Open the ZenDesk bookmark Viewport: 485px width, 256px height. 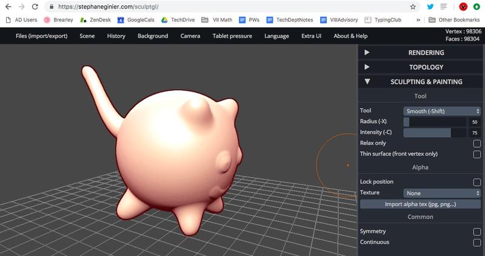click(x=95, y=19)
